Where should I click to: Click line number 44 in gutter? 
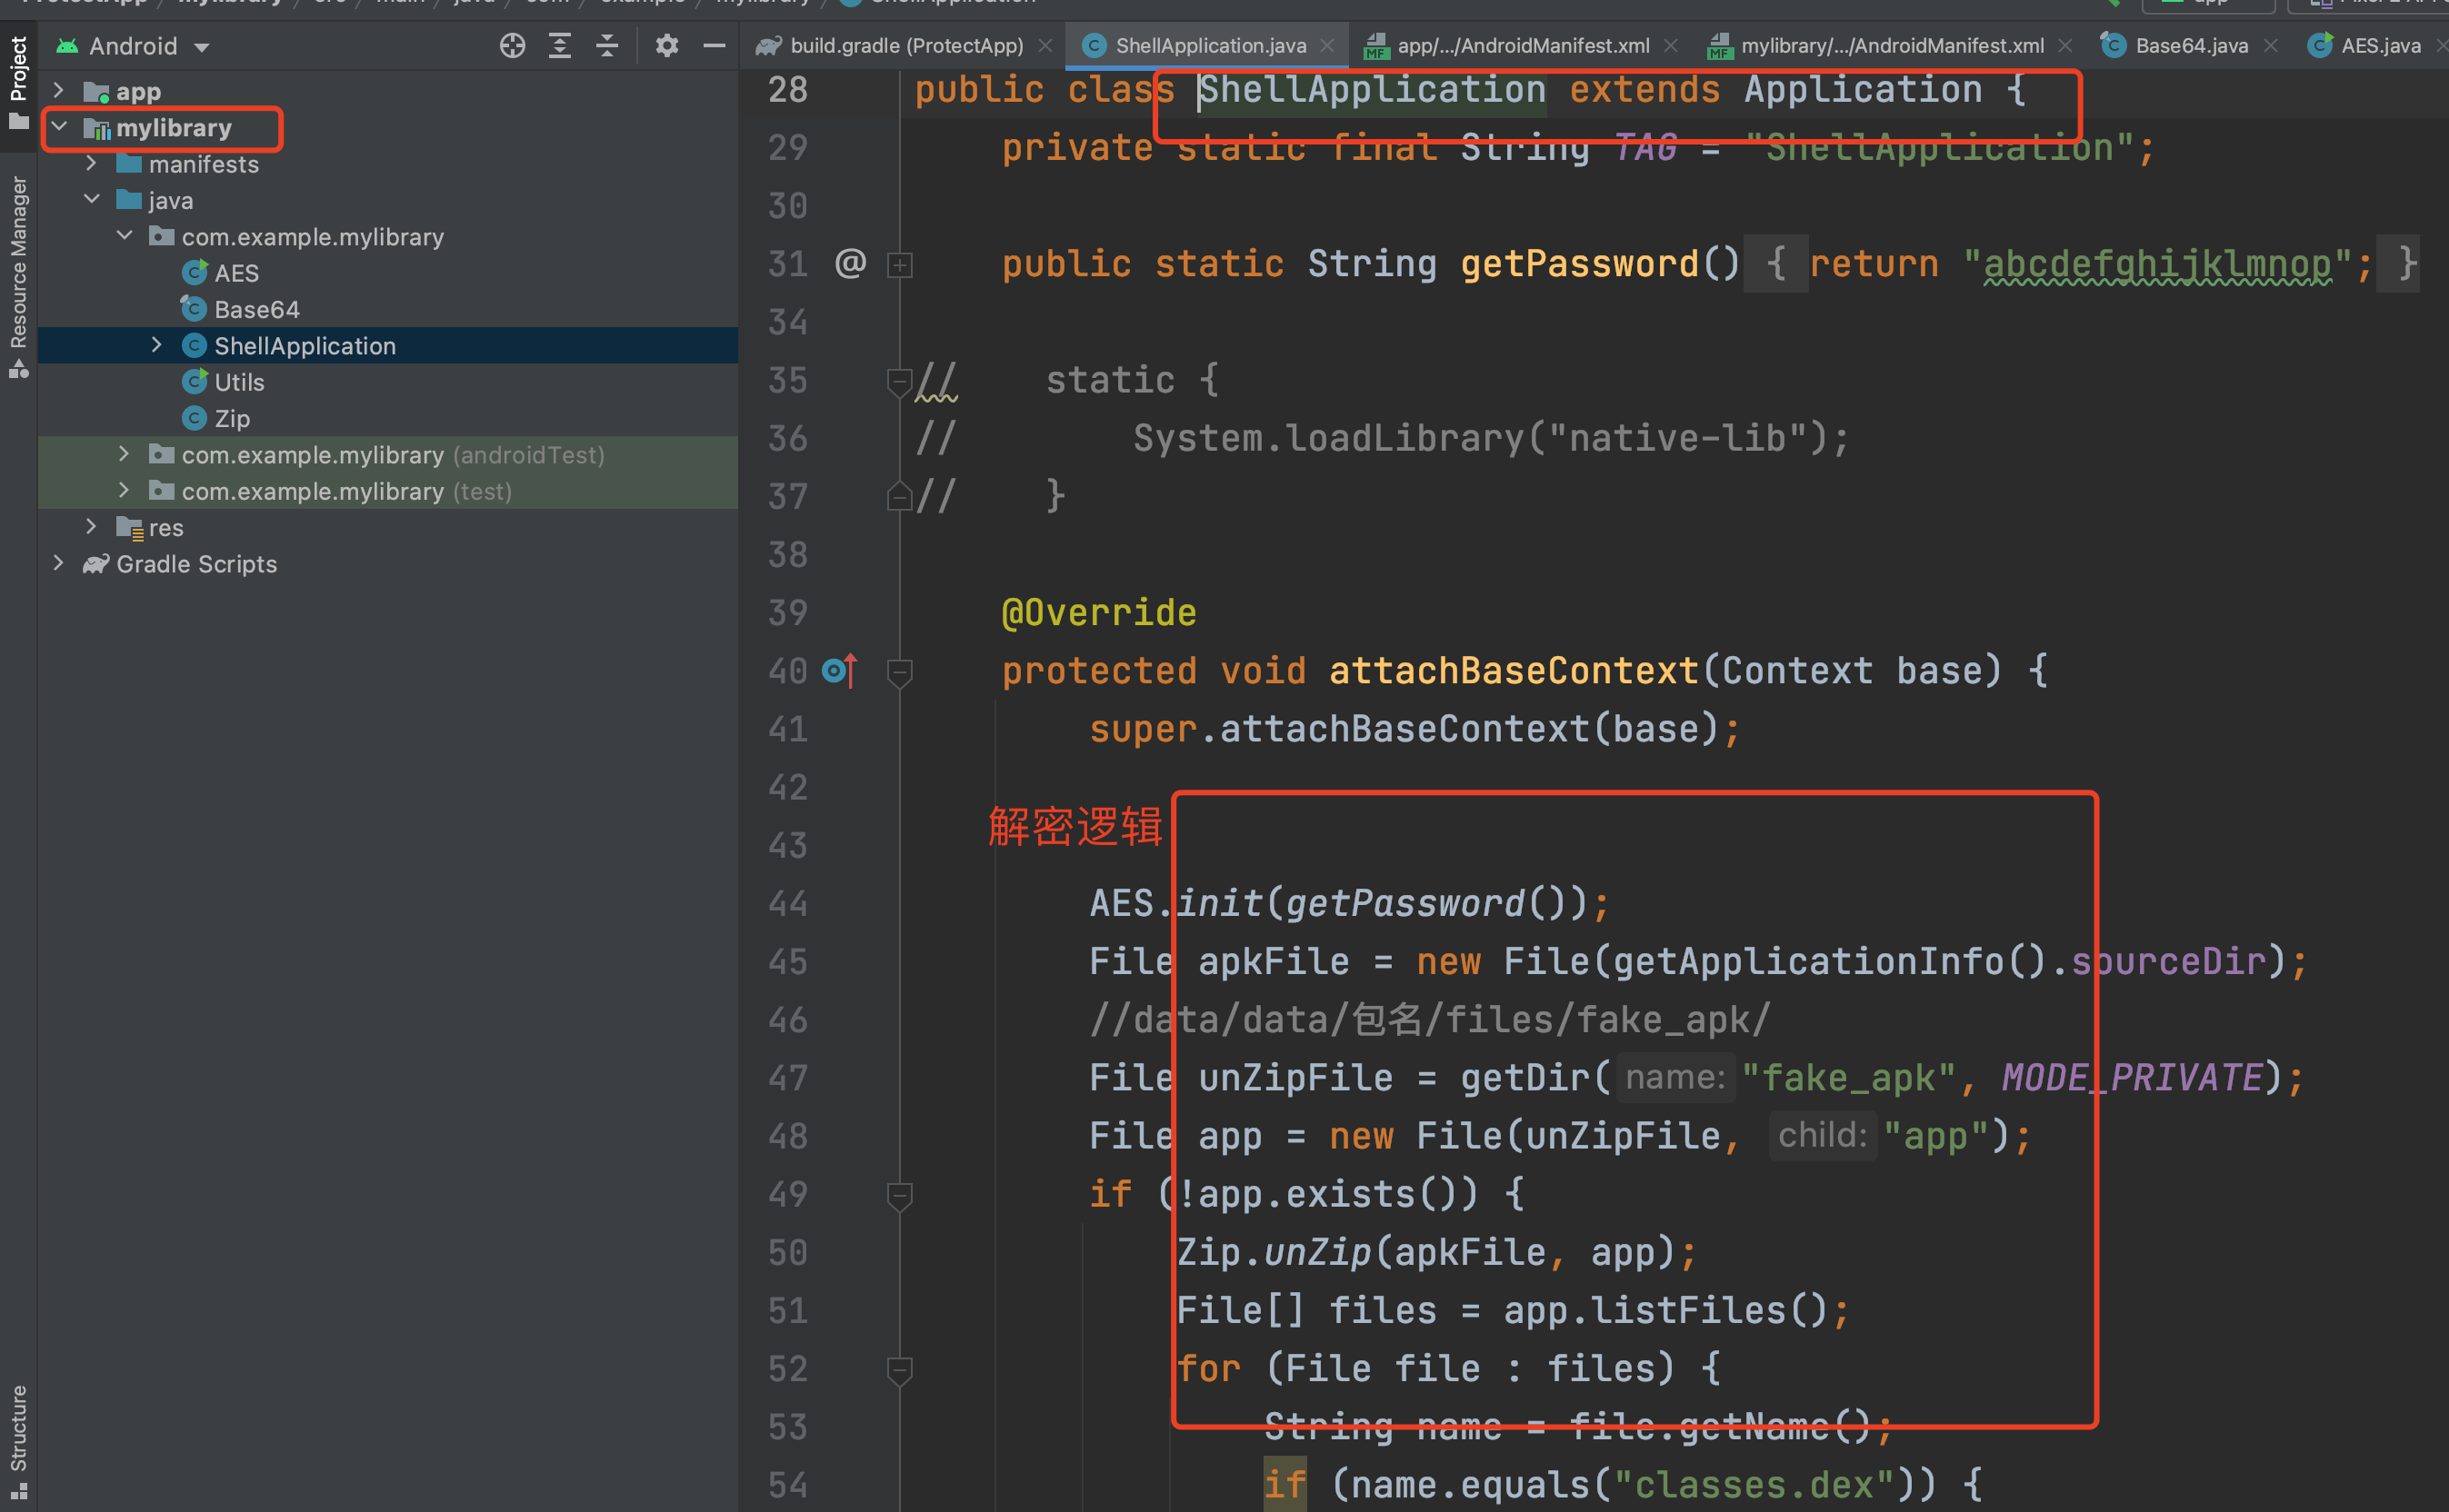coord(787,904)
